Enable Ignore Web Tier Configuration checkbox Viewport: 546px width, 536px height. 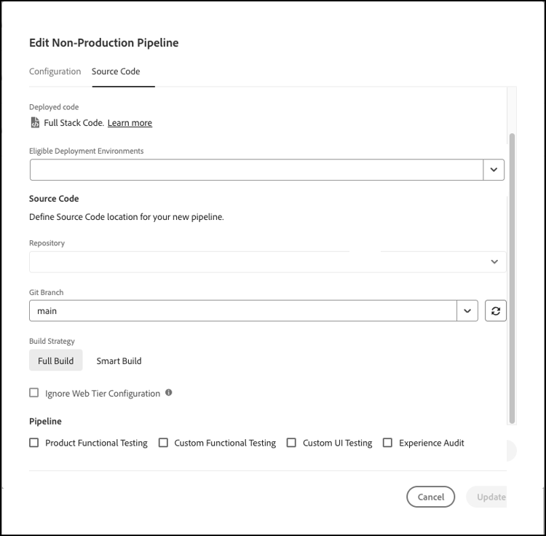coord(34,393)
